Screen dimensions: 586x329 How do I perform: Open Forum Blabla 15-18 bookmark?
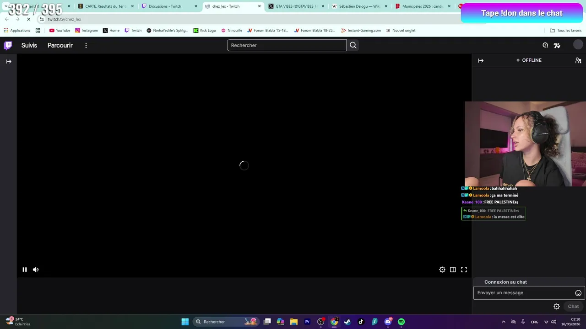click(x=268, y=31)
